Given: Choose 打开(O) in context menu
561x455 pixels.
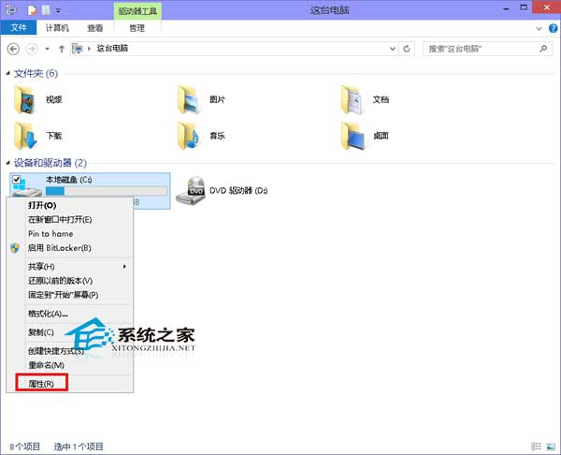Looking at the screenshot, I should click(69, 205).
